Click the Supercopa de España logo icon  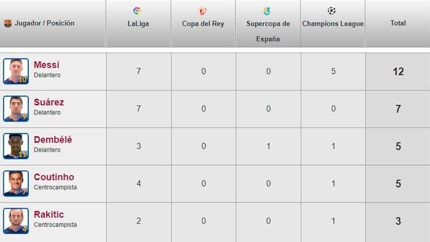(x=268, y=11)
